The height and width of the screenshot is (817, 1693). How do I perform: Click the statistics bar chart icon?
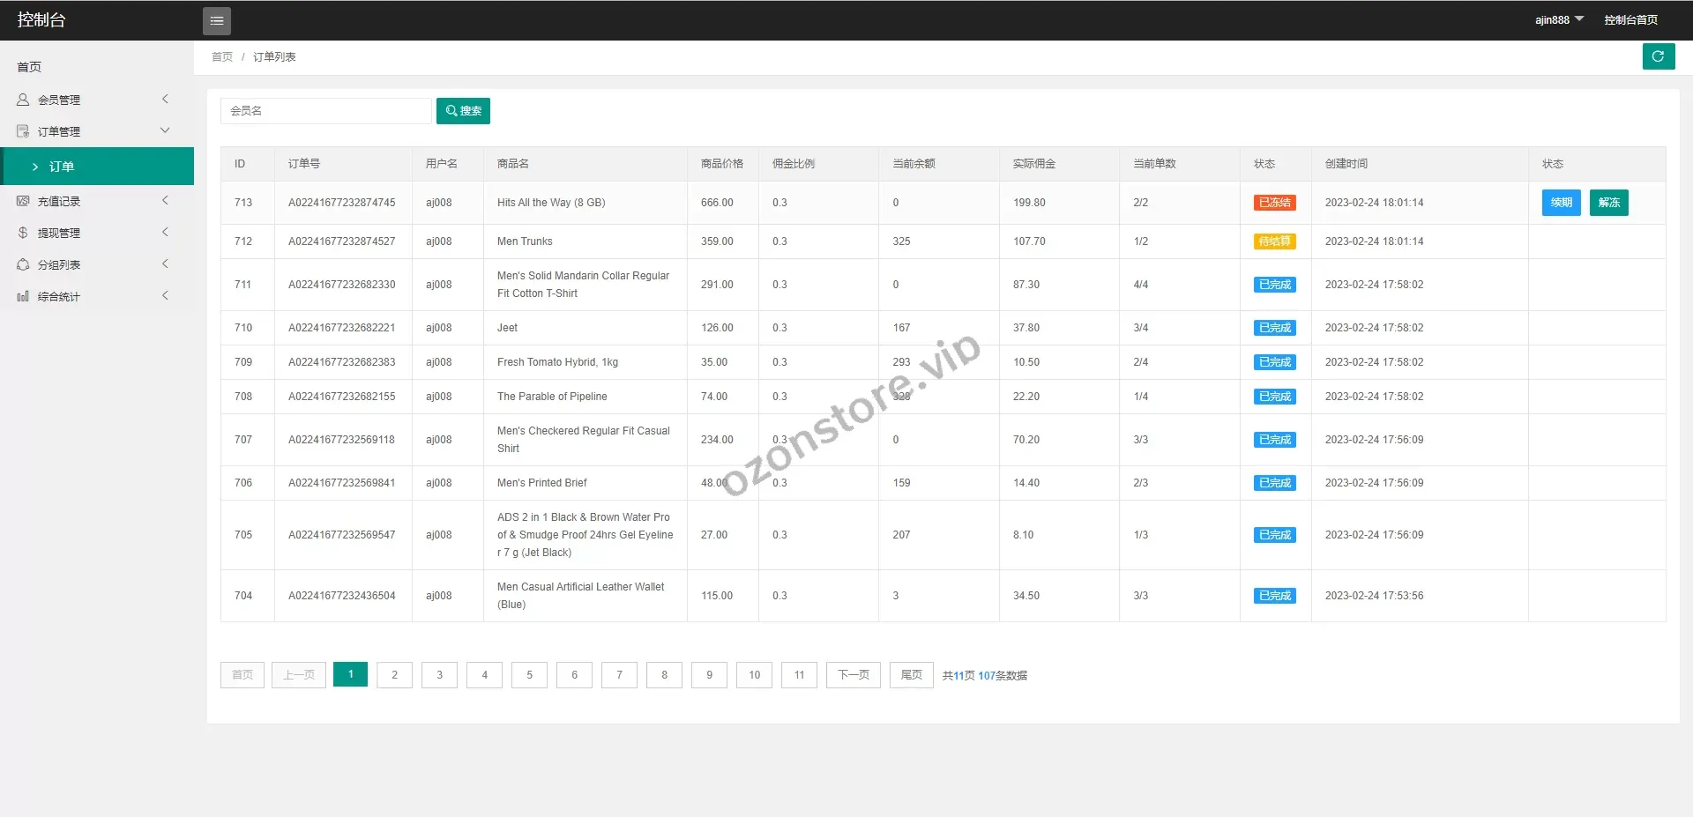point(23,296)
